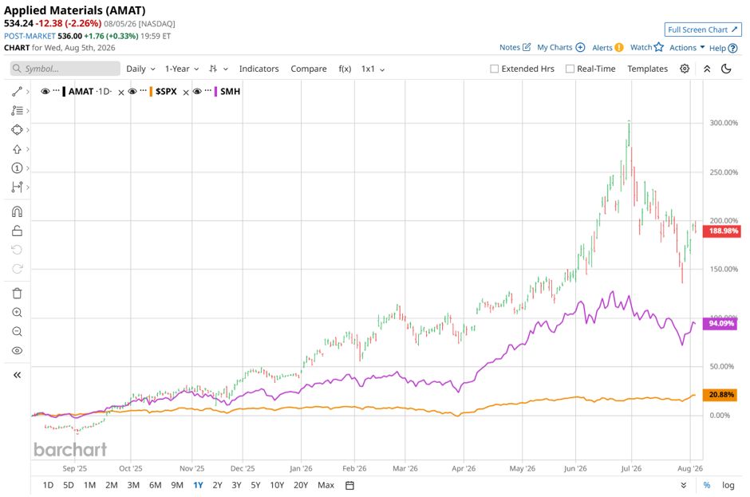Open the 1x1 grid layout dropdown
Image resolution: width=750 pixels, height=497 pixels.
pos(373,69)
